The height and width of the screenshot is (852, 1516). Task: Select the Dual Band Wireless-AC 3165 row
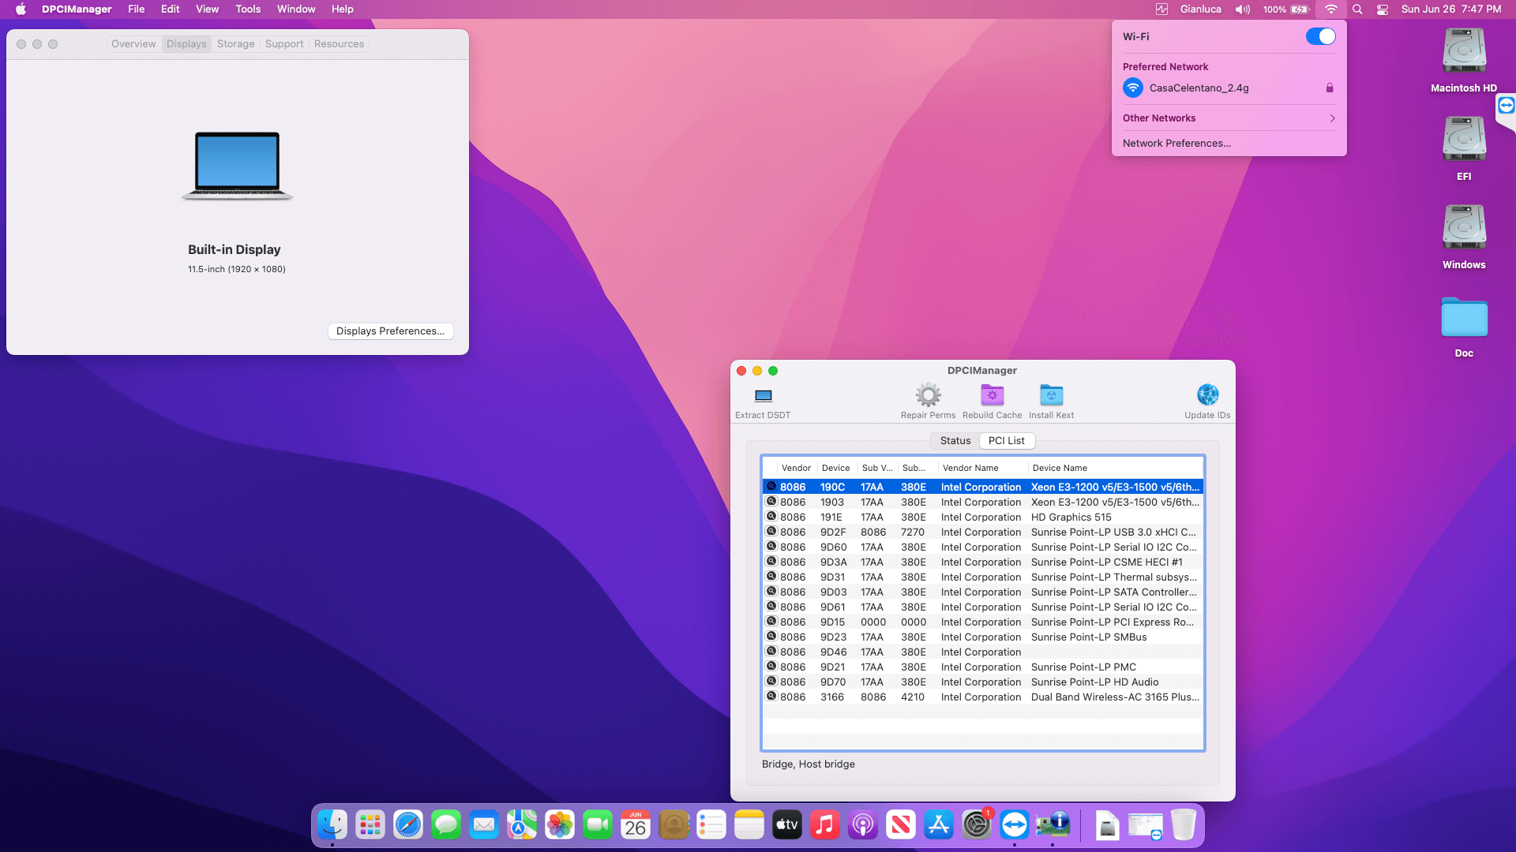click(983, 697)
